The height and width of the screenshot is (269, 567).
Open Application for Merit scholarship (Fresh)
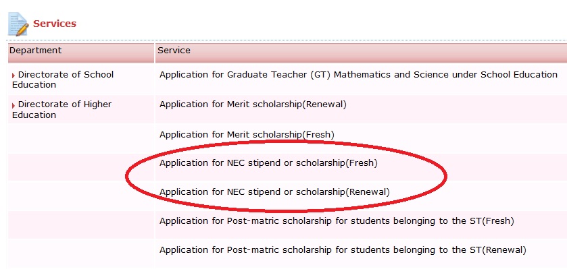pos(247,135)
